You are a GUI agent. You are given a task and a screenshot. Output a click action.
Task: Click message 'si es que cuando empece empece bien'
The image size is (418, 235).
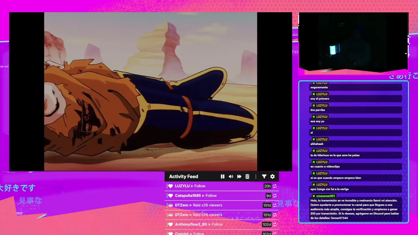pyautogui.click(x=336, y=178)
